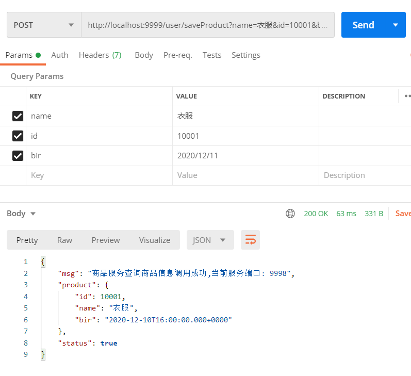The width and height of the screenshot is (411, 376).
Task: Open the Tests tab
Action: tap(212, 55)
